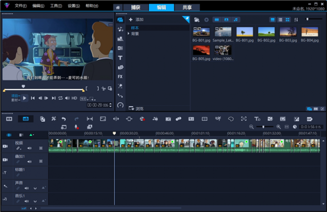Open the sound mixer icon
Screen dimensions: 327x212
click(155, 119)
